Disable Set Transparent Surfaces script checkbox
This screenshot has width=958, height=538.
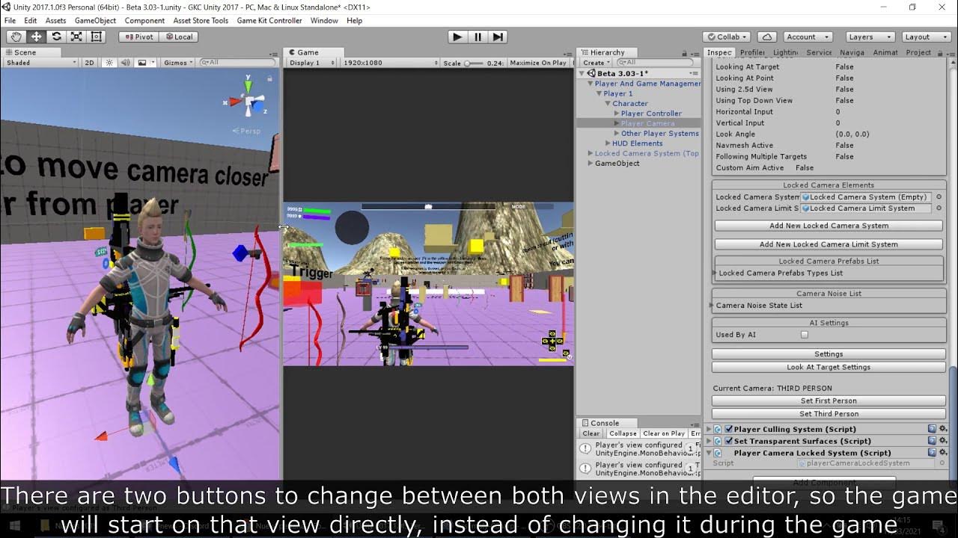[728, 441]
